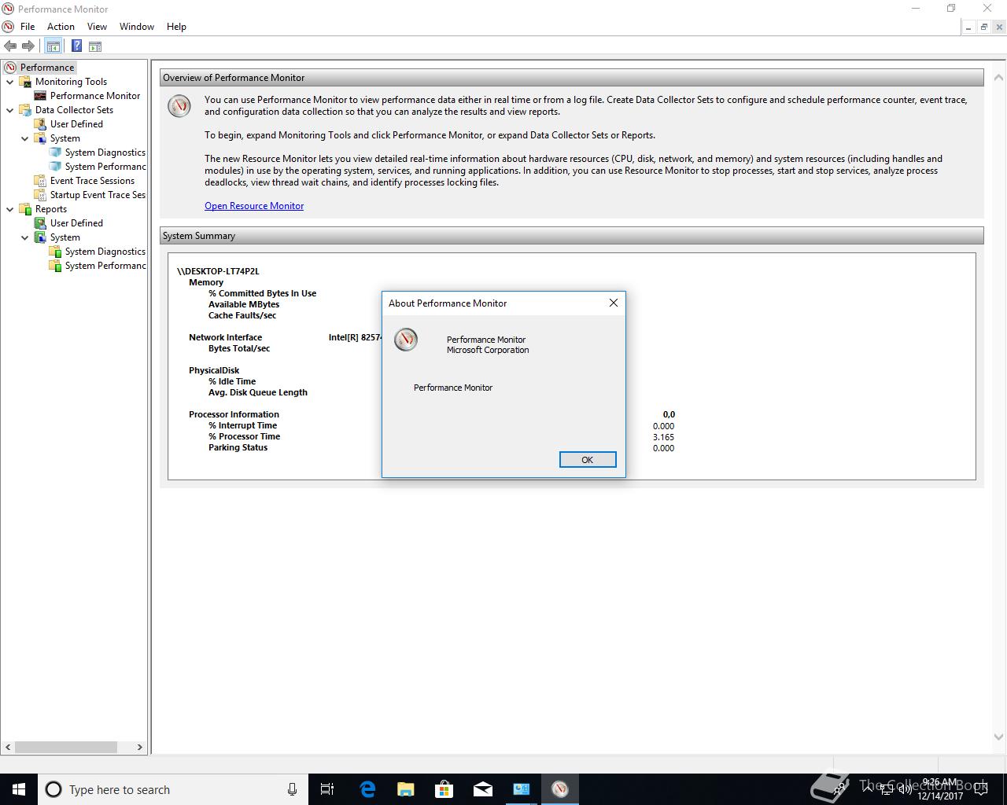1007x805 pixels.
Task: Click System folder icon under Reports
Action: coord(40,237)
